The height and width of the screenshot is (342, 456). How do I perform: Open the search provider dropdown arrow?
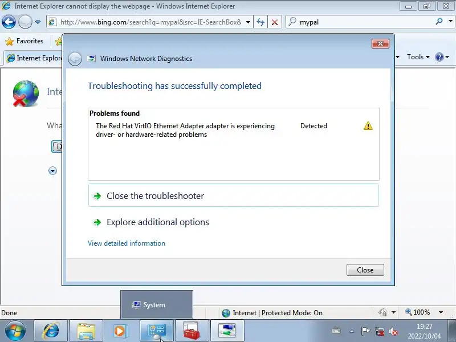[x=450, y=21]
